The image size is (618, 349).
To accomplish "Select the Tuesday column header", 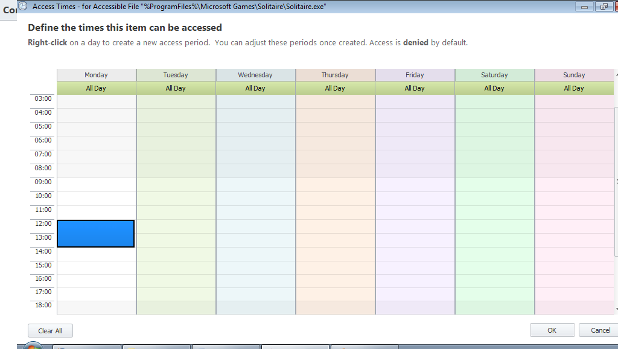I will [x=176, y=75].
